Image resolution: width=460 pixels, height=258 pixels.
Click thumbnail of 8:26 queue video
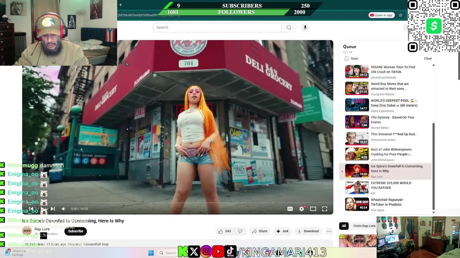[357, 154]
